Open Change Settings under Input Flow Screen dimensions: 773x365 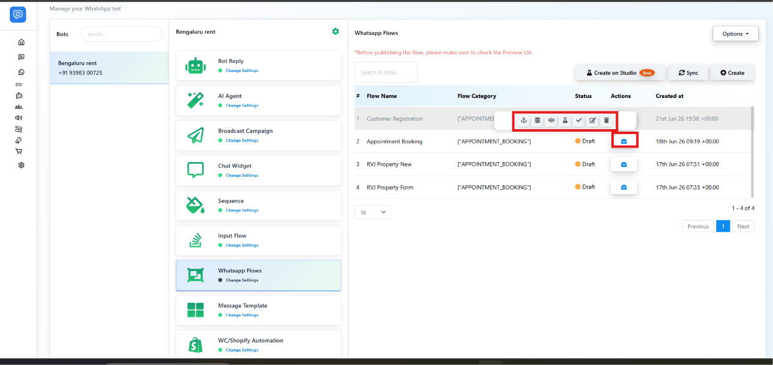(242, 245)
